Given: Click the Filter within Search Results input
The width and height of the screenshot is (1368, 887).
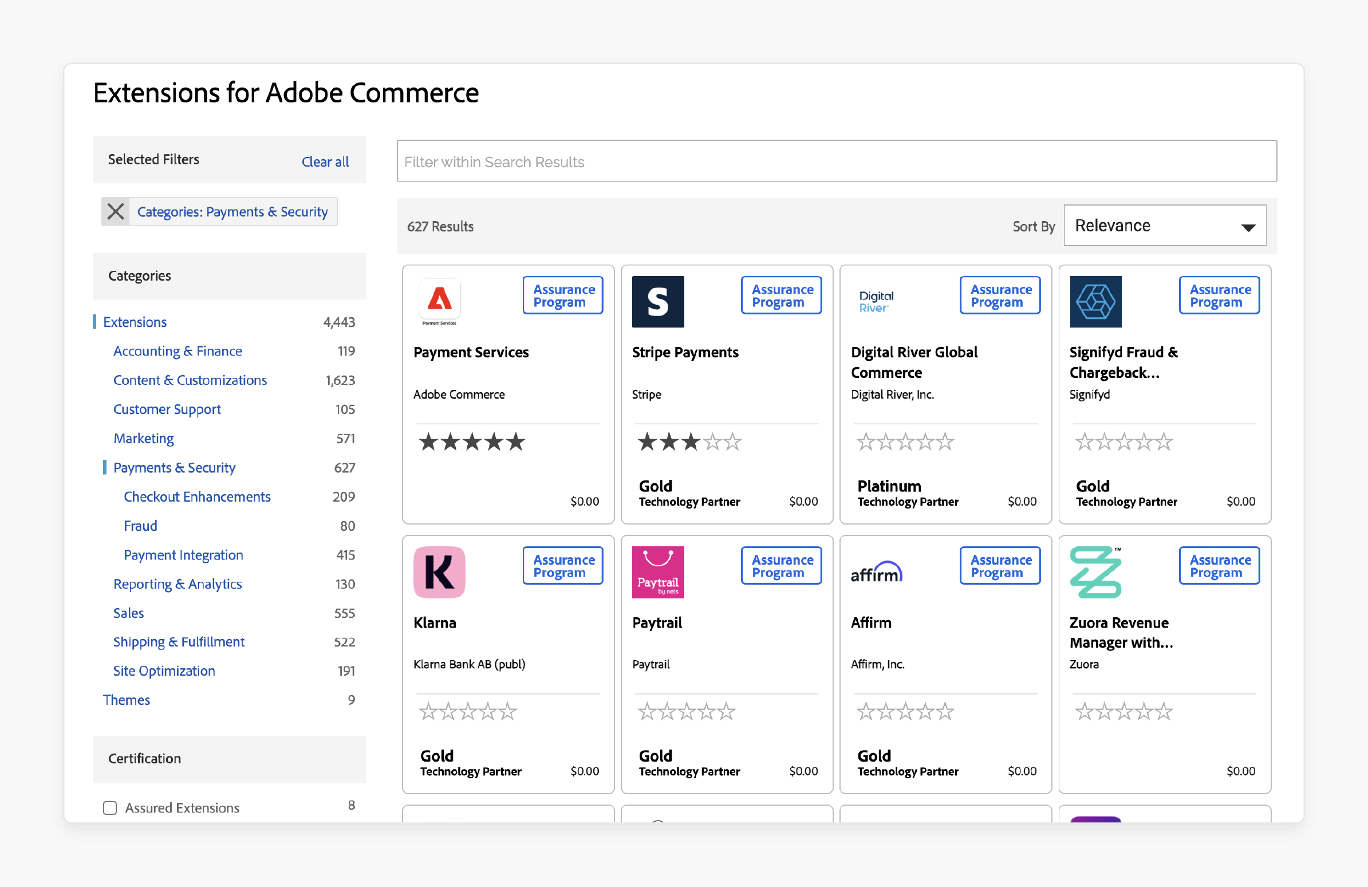Looking at the screenshot, I should click(837, 163).
